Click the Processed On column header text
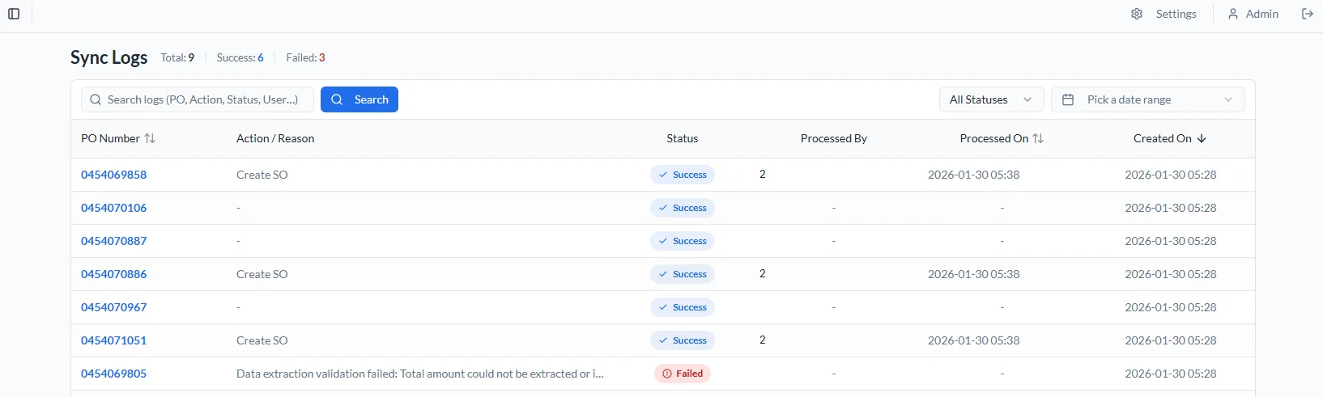Screen dimensions: 1323x397 tap(994, 138)
